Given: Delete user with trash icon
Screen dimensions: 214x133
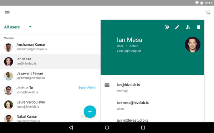Looking at the screenshot, I should click(199, 27).
